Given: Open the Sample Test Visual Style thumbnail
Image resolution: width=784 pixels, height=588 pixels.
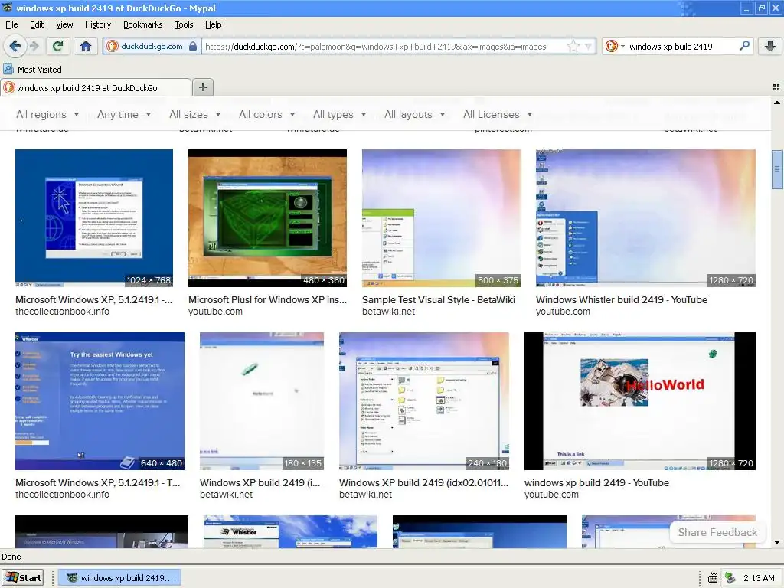Looking at the screenshot, I should (x=441, y=218).
